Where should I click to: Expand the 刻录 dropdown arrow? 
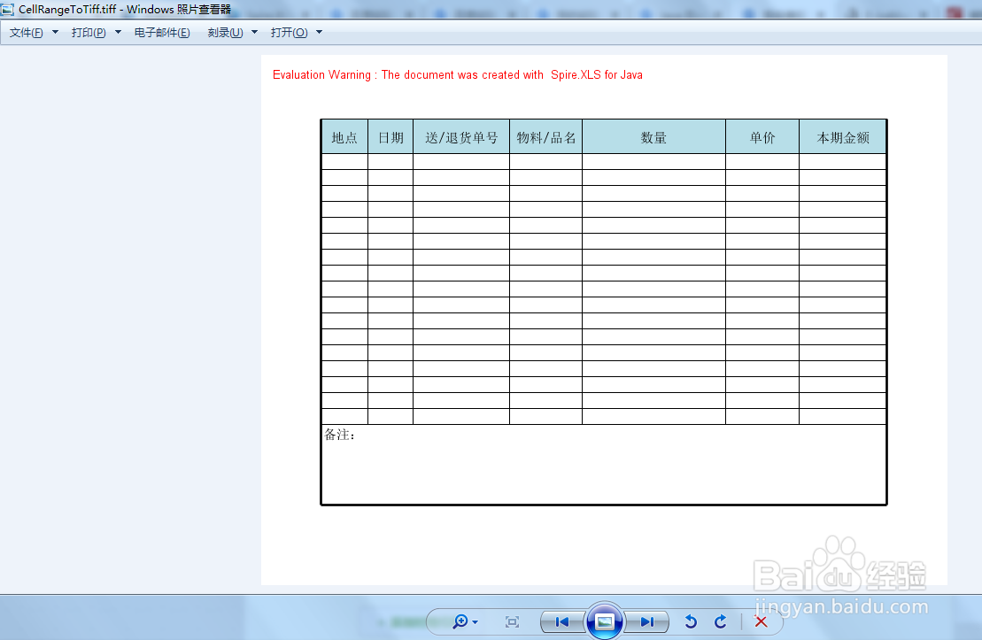click(254, 31)
